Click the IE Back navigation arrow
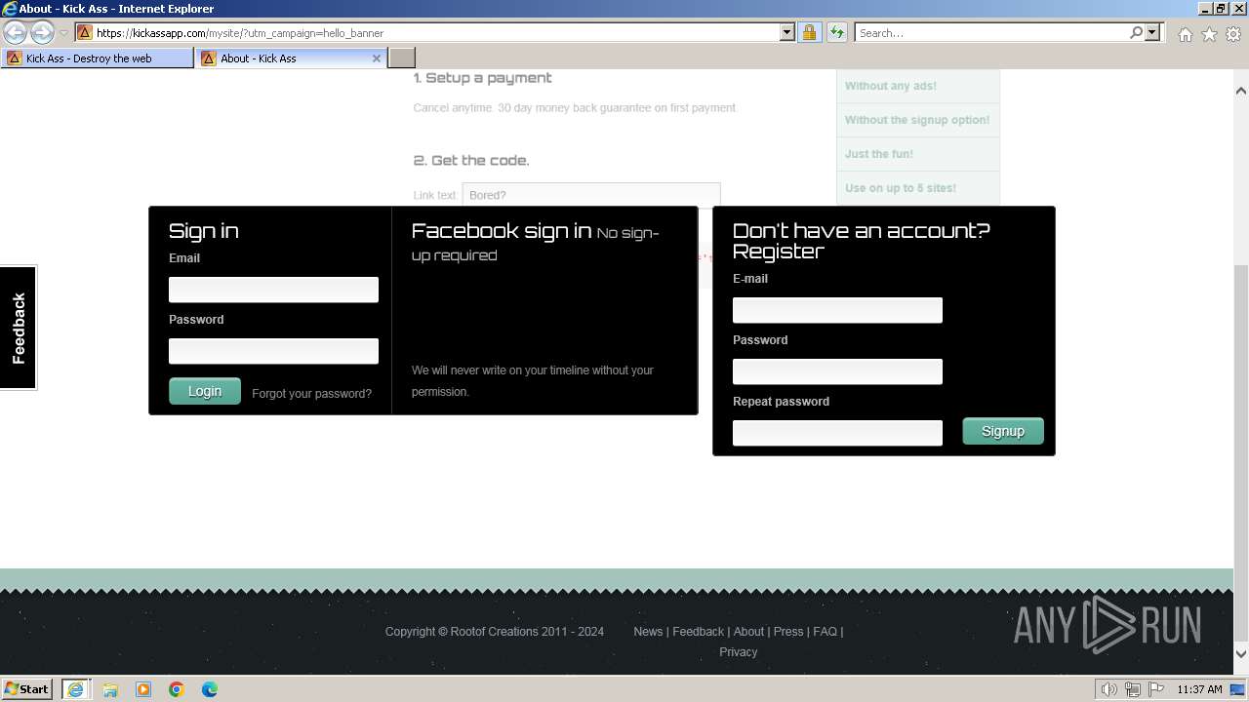Image resolution: width=1249 pixels, height=702 pixels. tap(16, 32)
